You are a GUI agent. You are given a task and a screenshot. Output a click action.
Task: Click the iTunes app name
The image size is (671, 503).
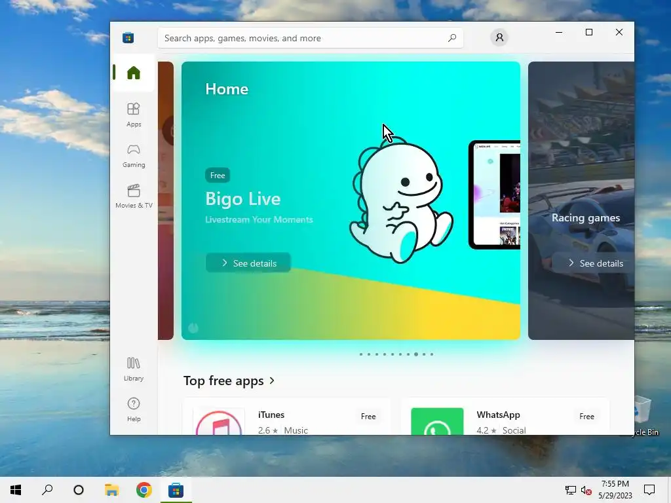pyautogui.click(x=271, y=415)
